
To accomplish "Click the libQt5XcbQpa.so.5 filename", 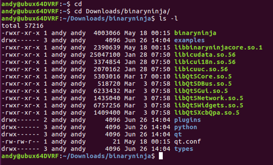I will [x=207, y=113].
